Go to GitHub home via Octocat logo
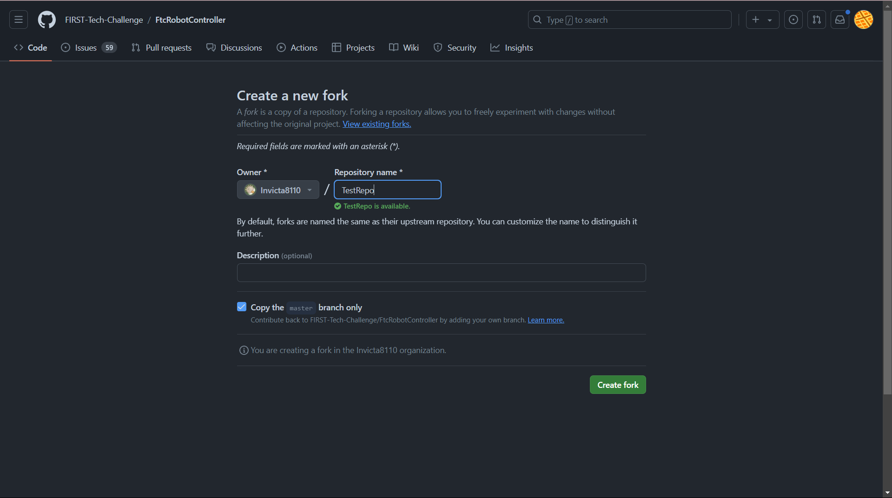 coord(46,20)
